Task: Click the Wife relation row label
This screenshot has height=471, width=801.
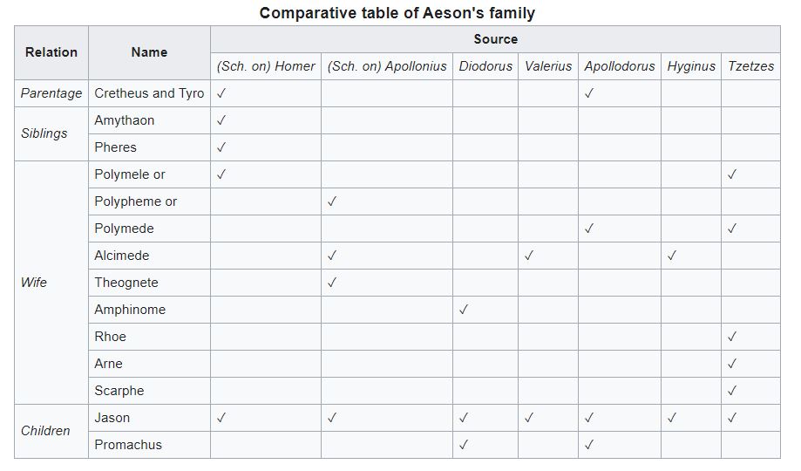Action: pos(34,283)
